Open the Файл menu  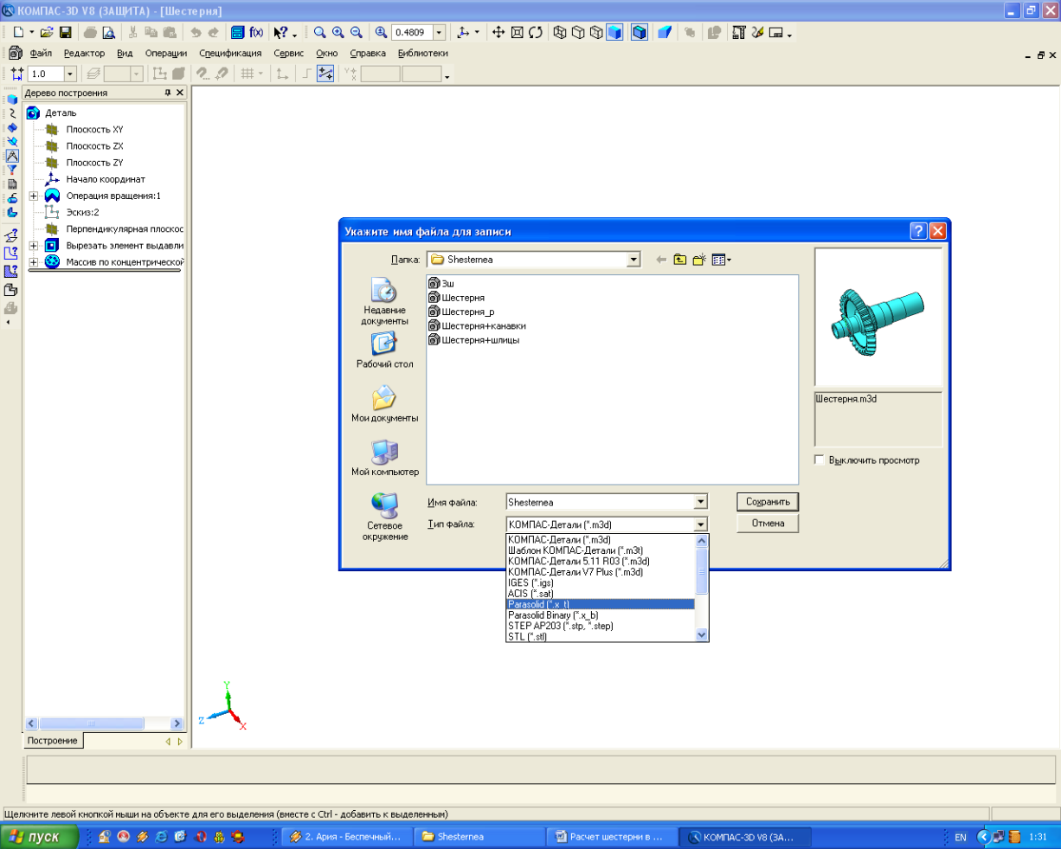pyautogui.click(x=41, y=53)
